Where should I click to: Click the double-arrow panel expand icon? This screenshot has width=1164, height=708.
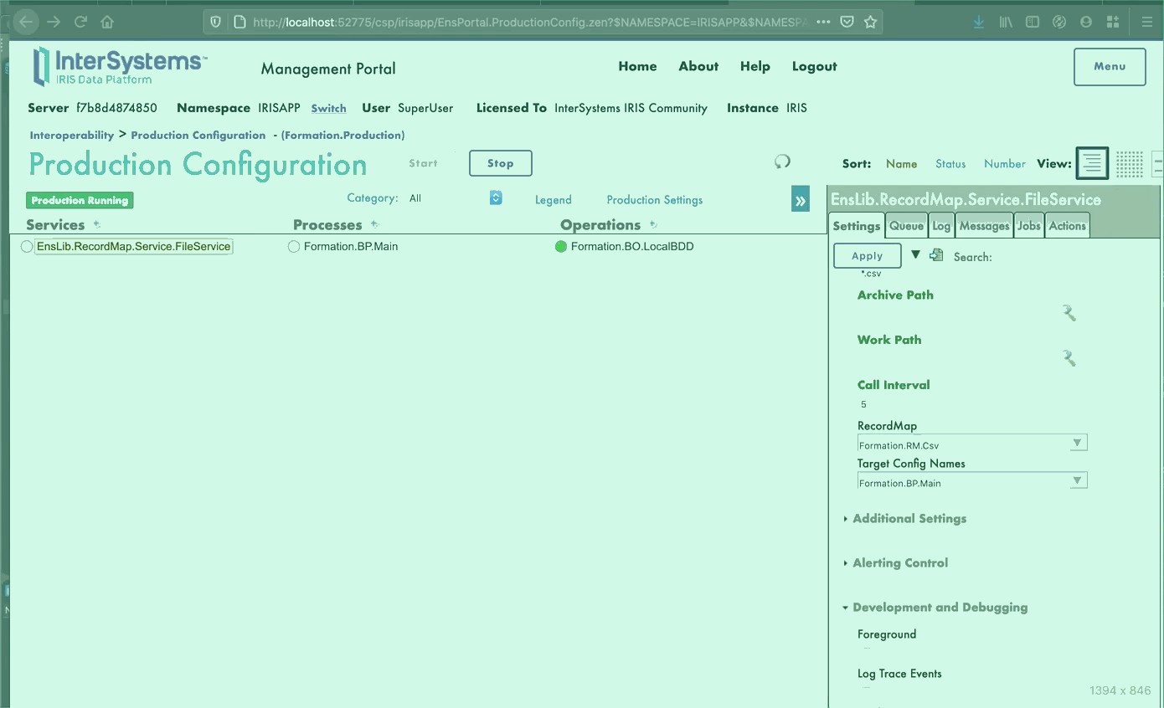pyautogui.click(x=800, y=199)
